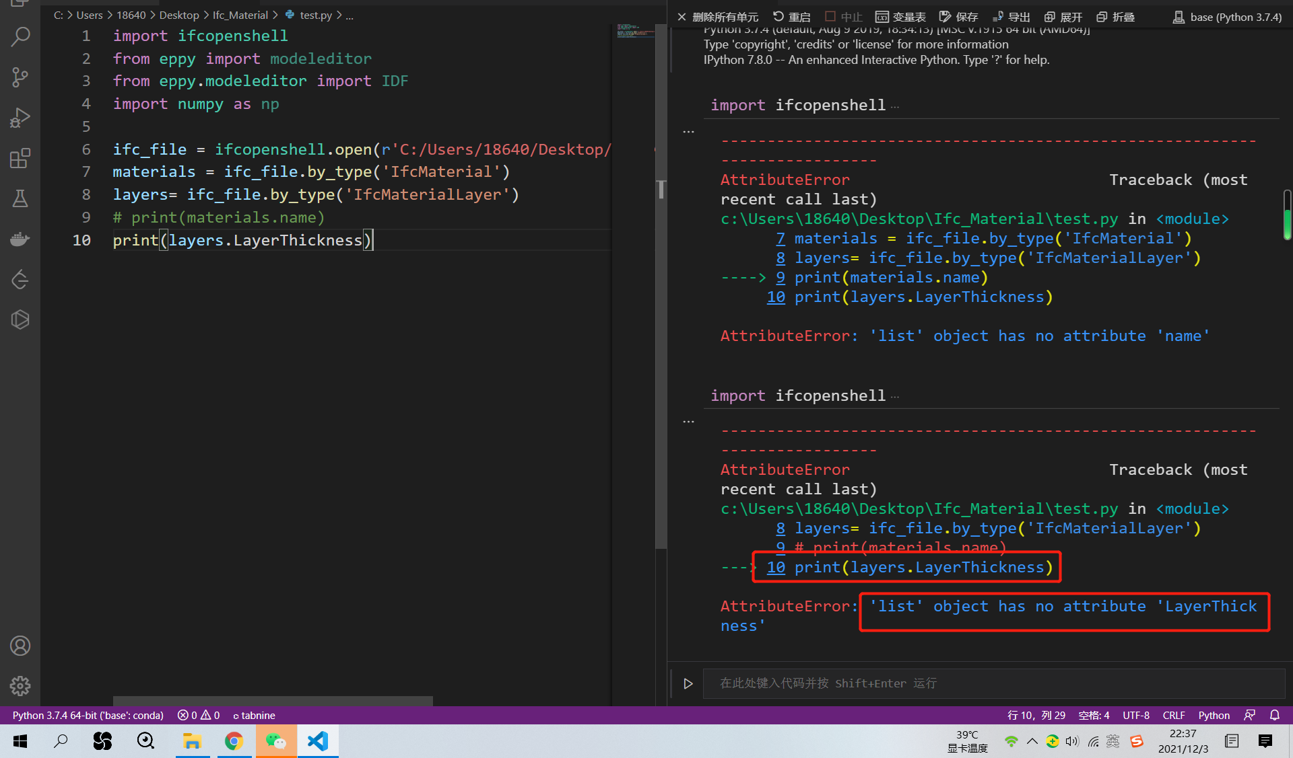Click the Ifc_Material breadcrumb folder
The width and height of the screenshot is (1293, 758).
coord(240,15)
